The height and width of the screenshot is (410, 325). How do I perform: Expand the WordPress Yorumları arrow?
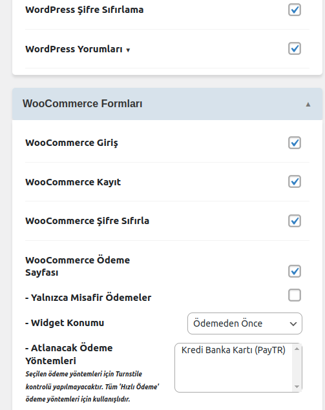pos(128,50)
